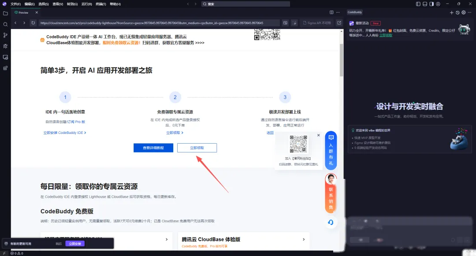Screen dimensions: 476x256
Task: Open the Extensions icon in activity bar
Action: [x=5, y=68]
